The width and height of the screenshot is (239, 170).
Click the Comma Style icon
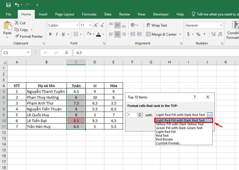coord(204,34)
